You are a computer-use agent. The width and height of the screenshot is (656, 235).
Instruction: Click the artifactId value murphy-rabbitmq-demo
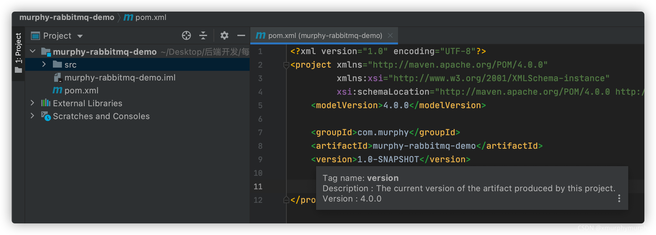424,146
